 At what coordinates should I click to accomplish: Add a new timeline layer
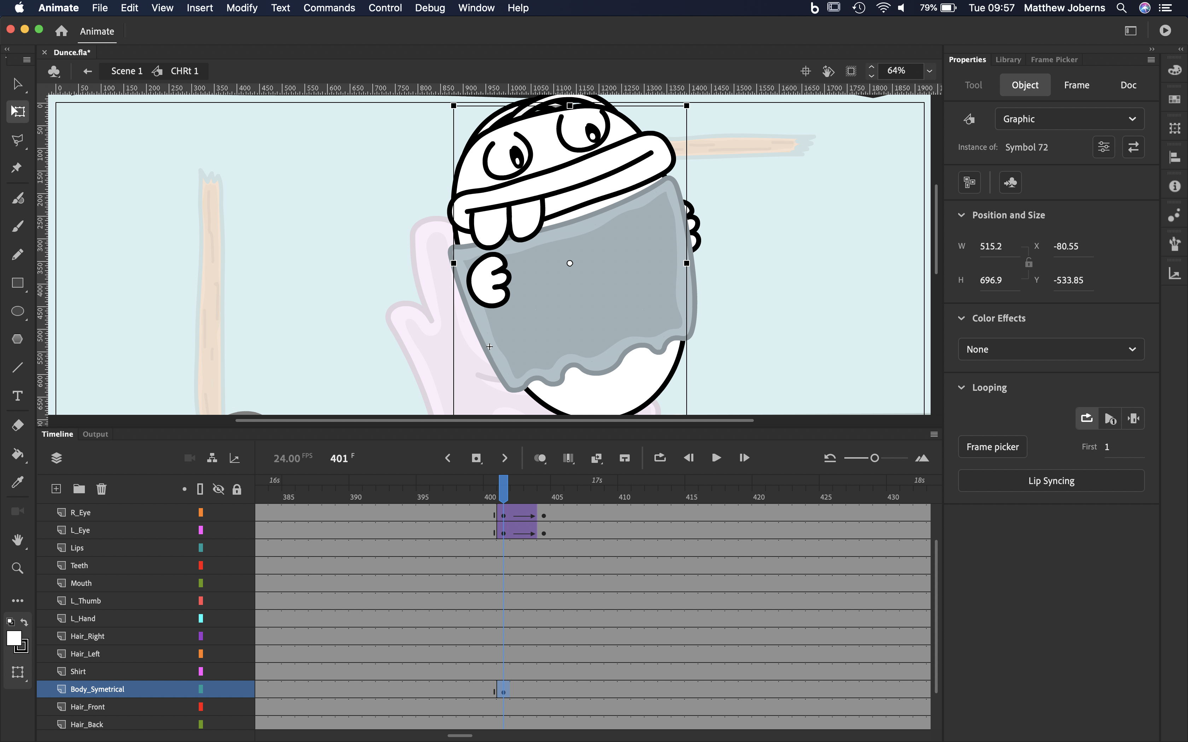coord(56,489)
